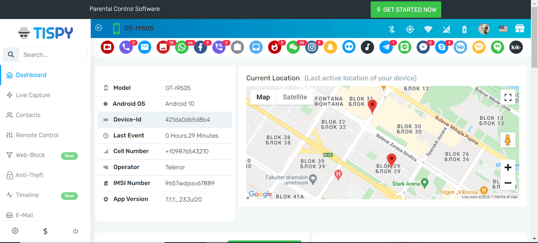Click the GPS location target icon

click(410, 29)
